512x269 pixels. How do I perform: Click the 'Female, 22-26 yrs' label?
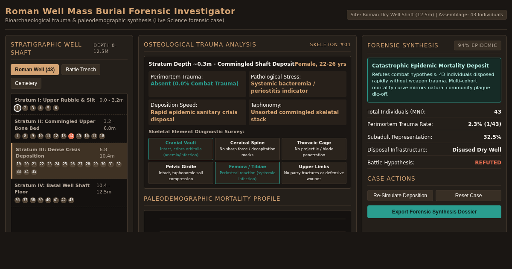320,64
